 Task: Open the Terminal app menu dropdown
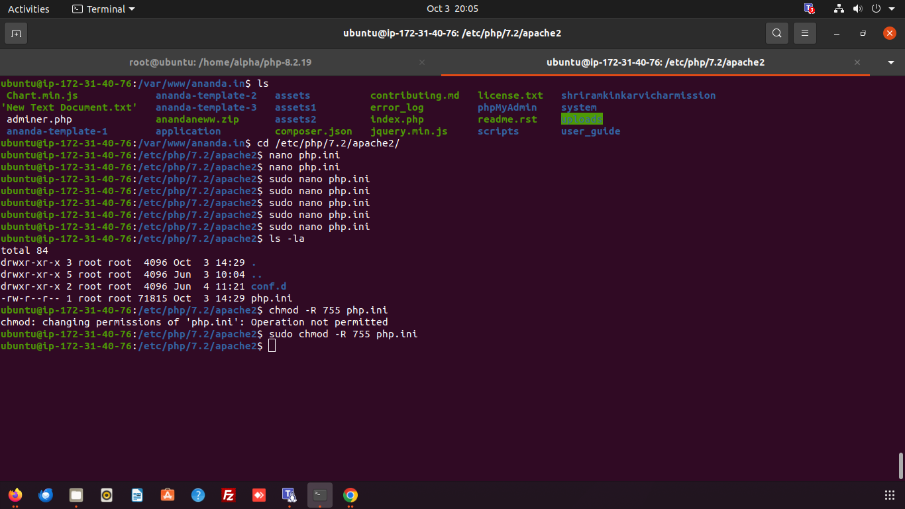click(103, 9)
